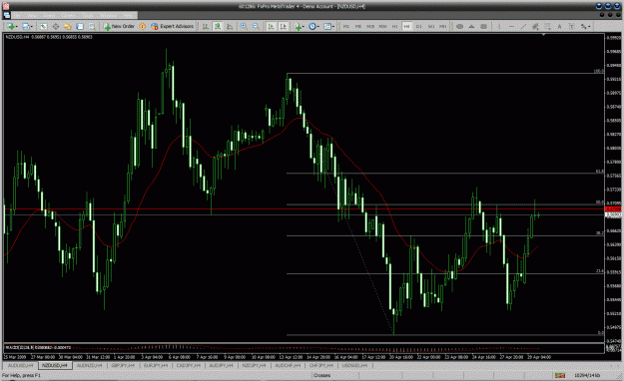Select the text label 'T' tool
This screenshot has width=624, height=381.
(571, 26)
